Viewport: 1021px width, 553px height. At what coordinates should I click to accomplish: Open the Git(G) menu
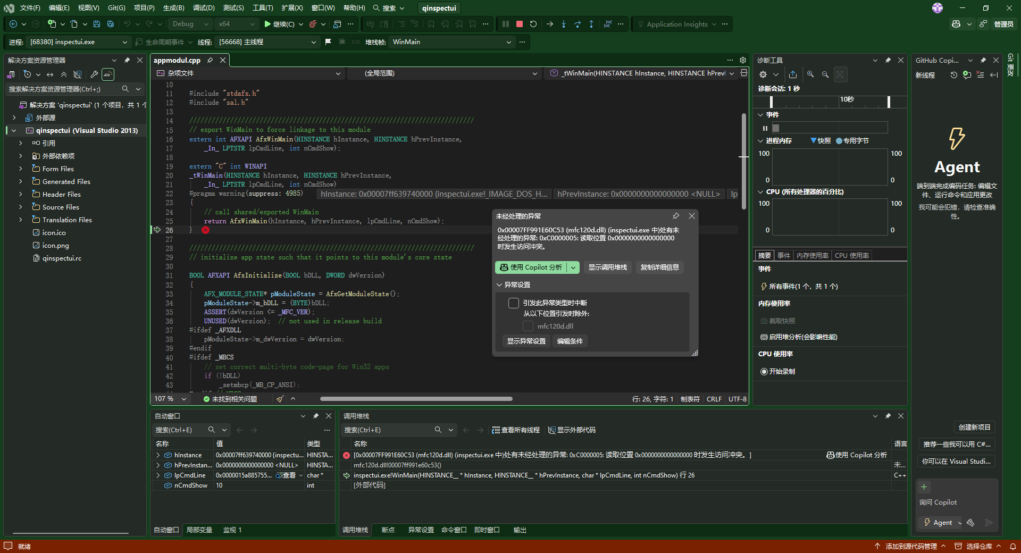click(116, 8)
